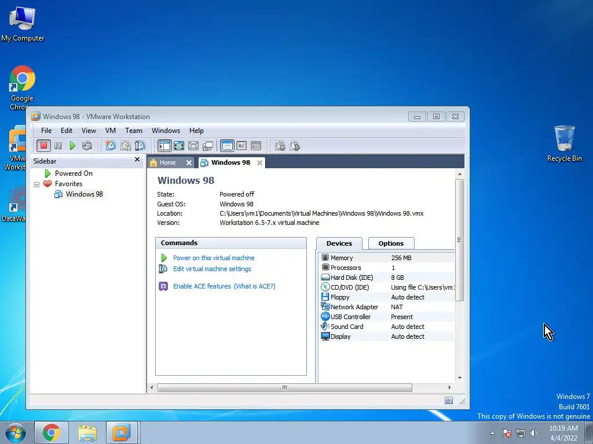Select the Sound Card device

click(x=386, y=327)
